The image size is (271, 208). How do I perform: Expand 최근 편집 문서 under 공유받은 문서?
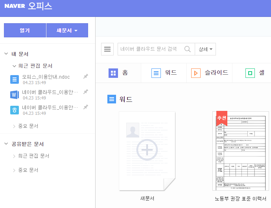(x=14, y=156)
